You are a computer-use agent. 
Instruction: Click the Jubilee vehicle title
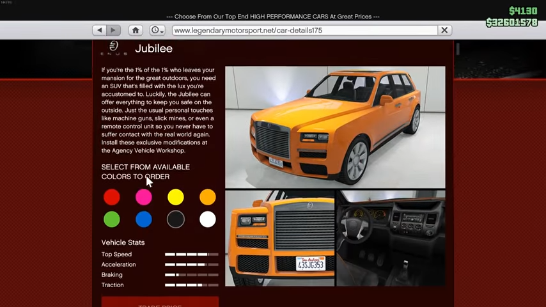point(153,49)
